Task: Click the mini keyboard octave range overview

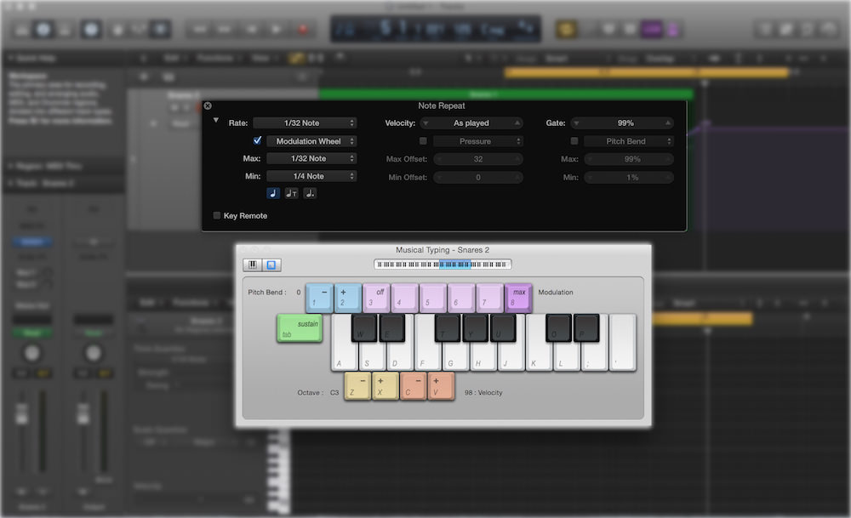Action: [x=443, y=265]
